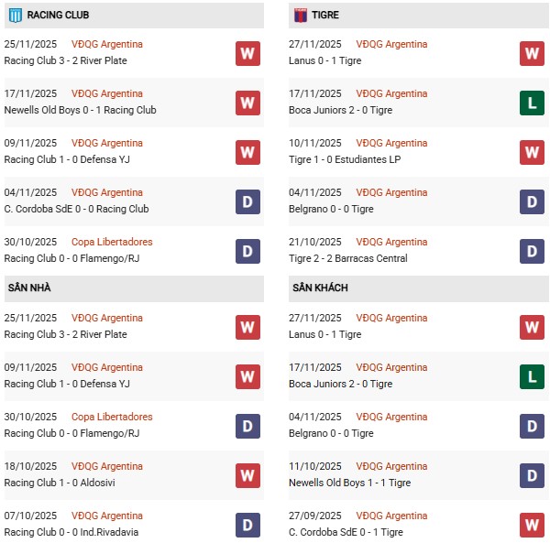Click the RACING CLUB header title
This screenshot has height=543, width=550.
pos(58,16)
